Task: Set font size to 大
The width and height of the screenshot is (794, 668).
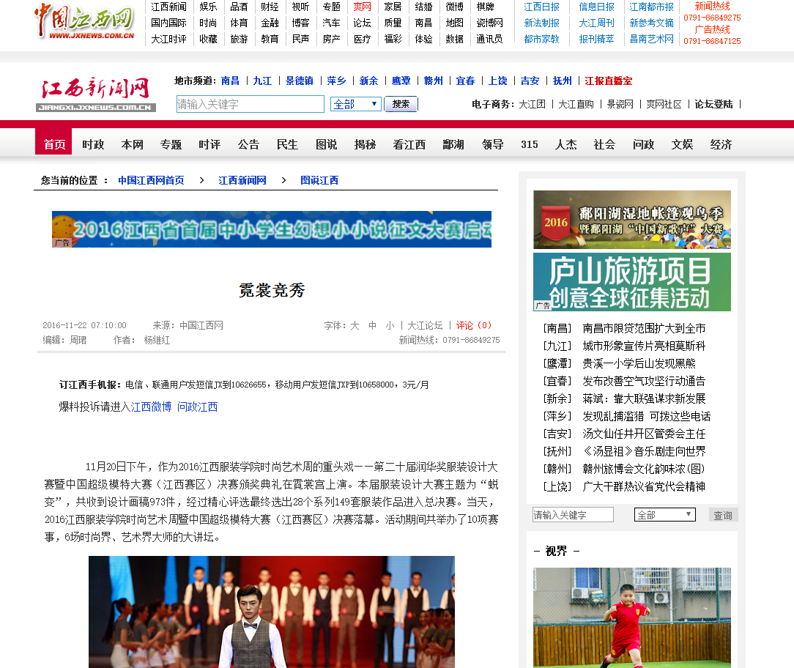Action: 355,325
